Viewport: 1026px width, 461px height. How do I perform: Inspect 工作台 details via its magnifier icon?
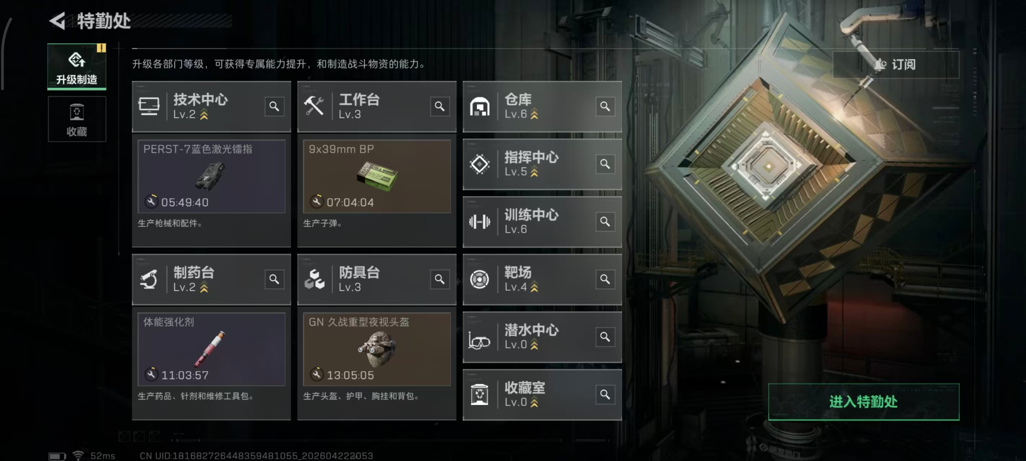[439, 106]
